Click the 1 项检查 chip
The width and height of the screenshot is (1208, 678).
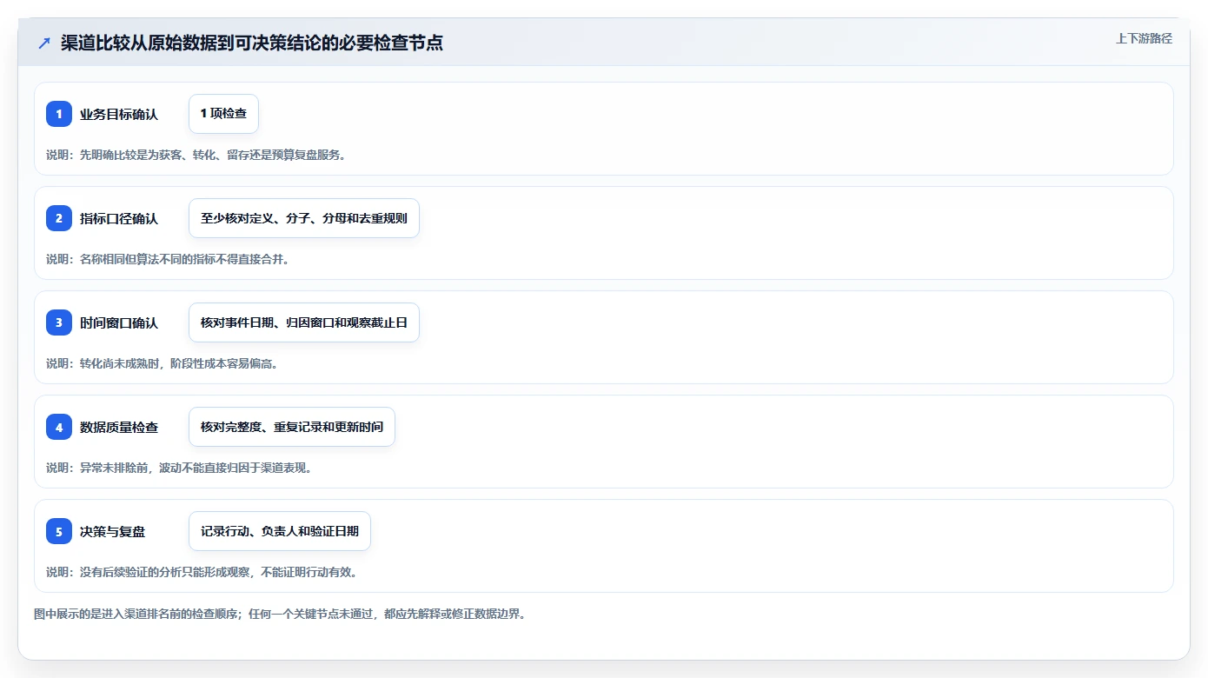(223, 114)
